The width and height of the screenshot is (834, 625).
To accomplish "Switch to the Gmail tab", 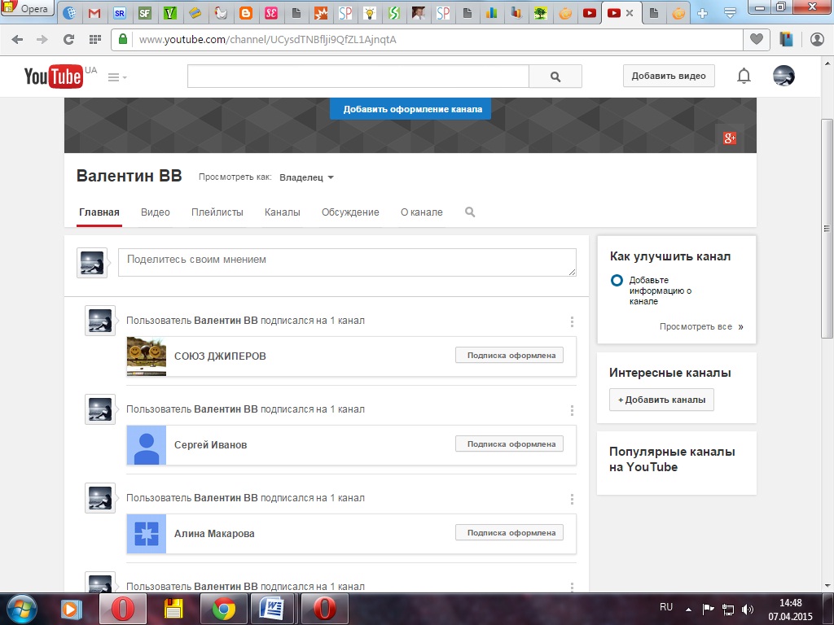I will [94, 13].
